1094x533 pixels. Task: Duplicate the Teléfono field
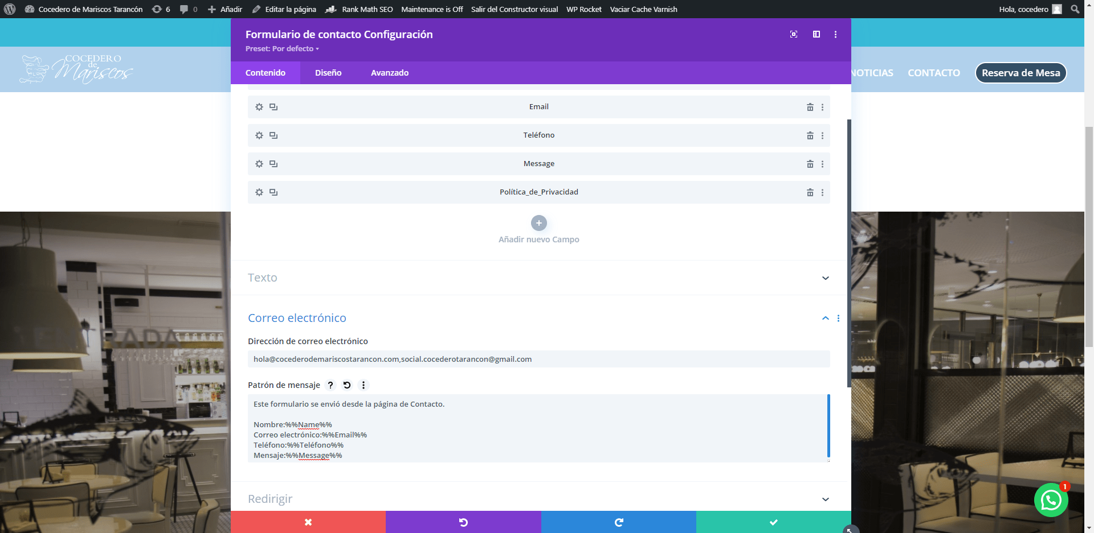(273, 135)
